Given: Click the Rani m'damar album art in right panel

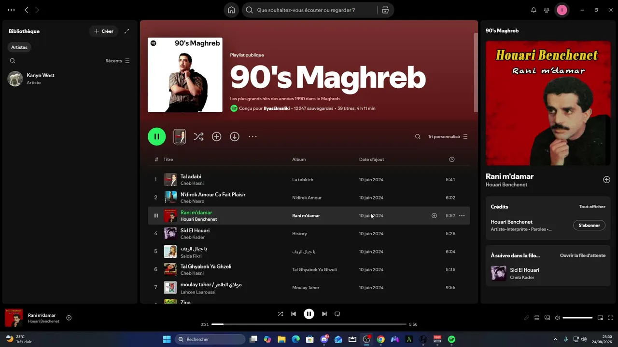Looking at the screenshot, I should 548,103.
